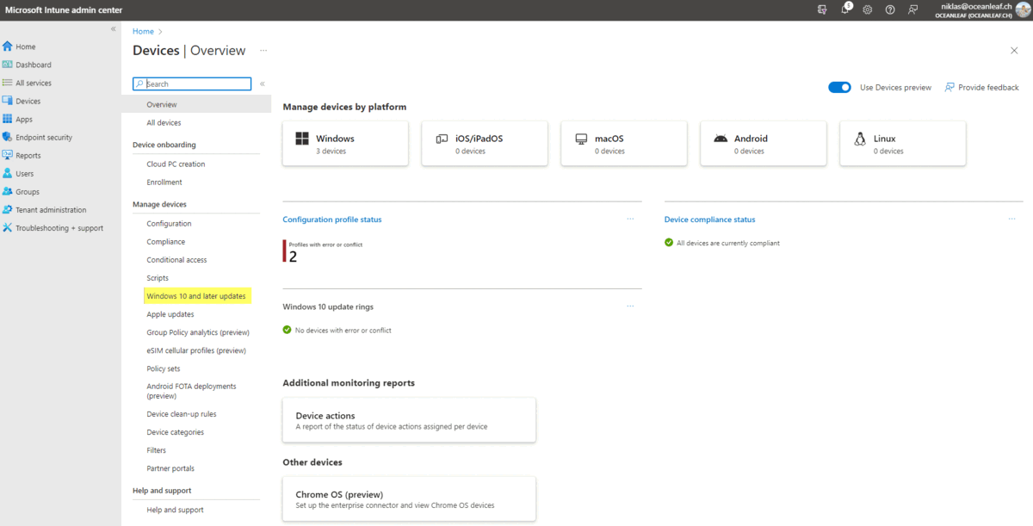Select Configuration under Manage devices

pyautogui.click(x=169, y=223)
